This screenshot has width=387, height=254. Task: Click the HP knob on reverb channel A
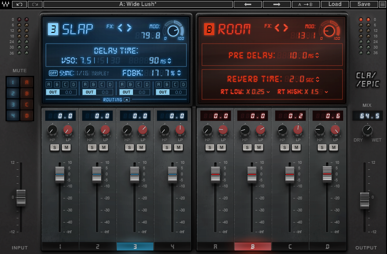(207, 130)
